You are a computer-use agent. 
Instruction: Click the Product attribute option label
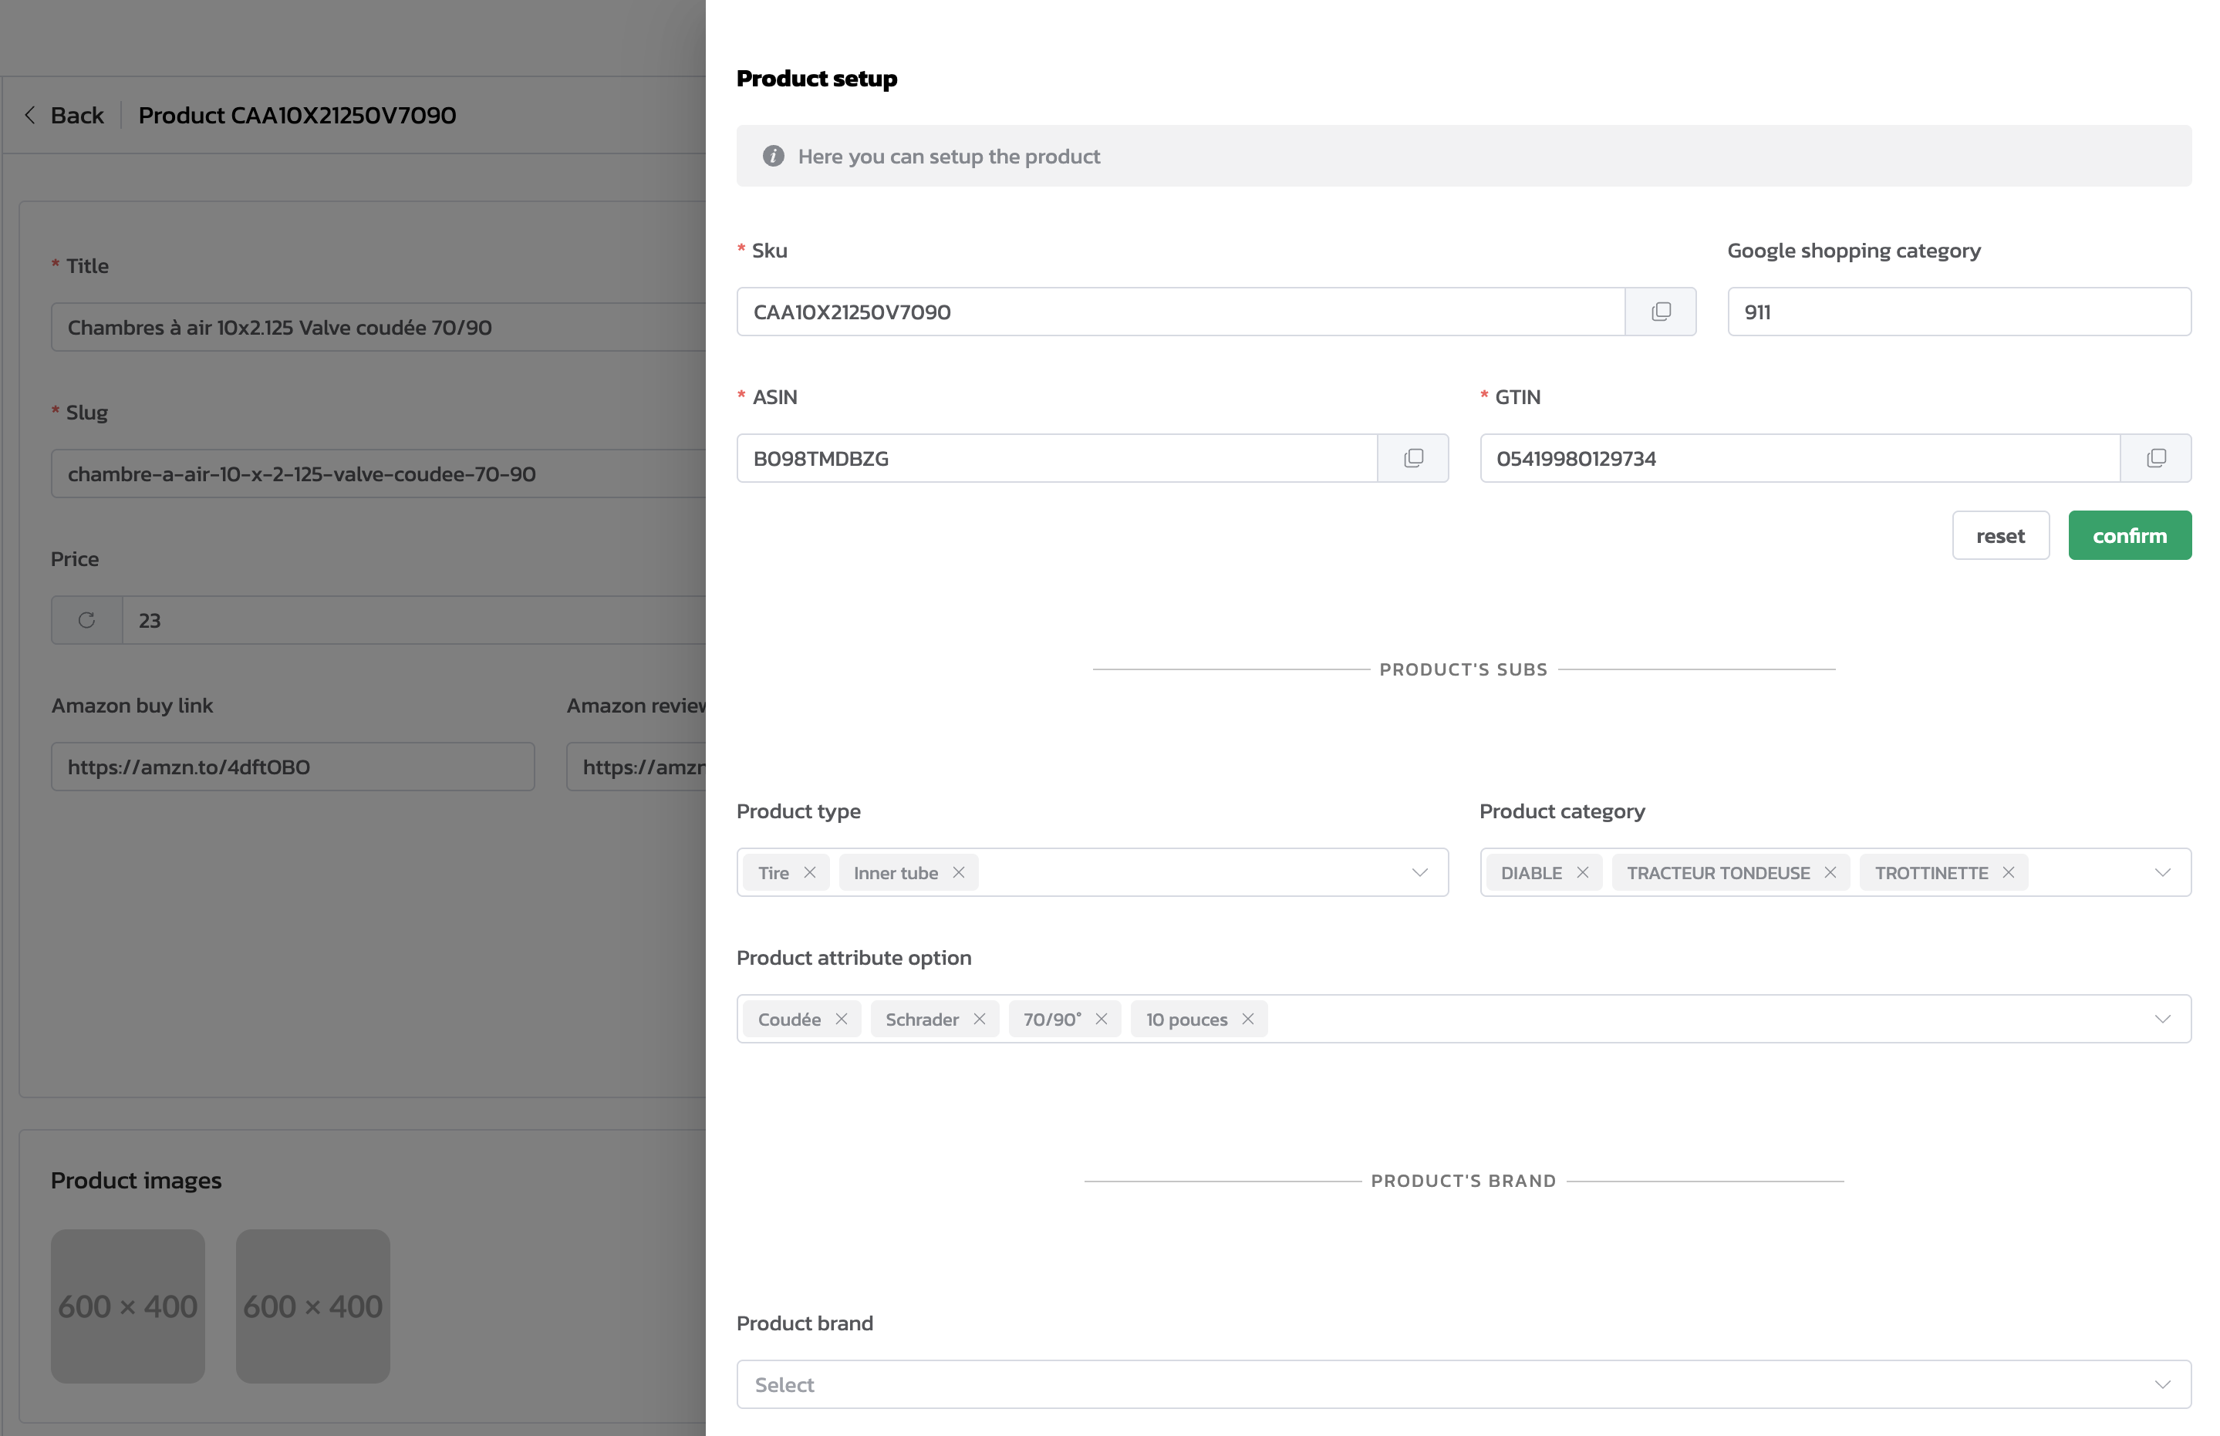pyautogui.click(x=854, y=958)
